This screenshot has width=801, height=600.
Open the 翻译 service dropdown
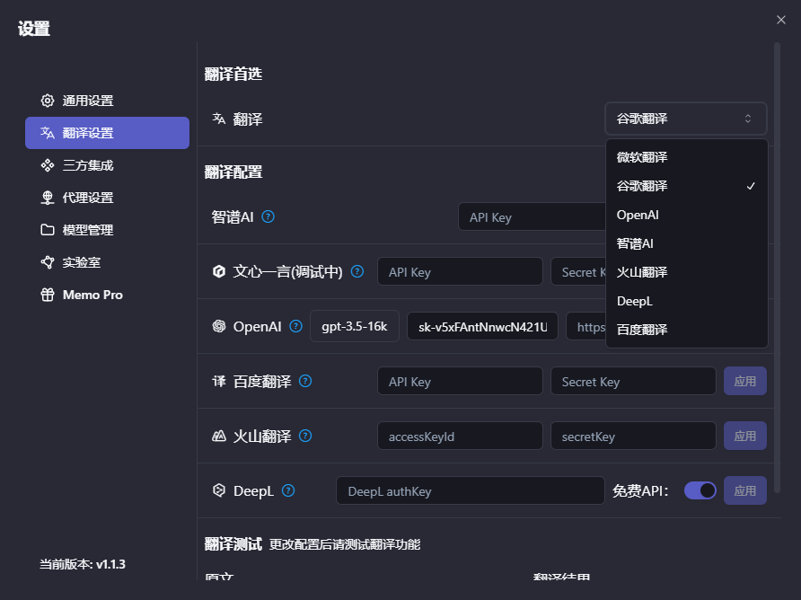(x=685, y=118)
